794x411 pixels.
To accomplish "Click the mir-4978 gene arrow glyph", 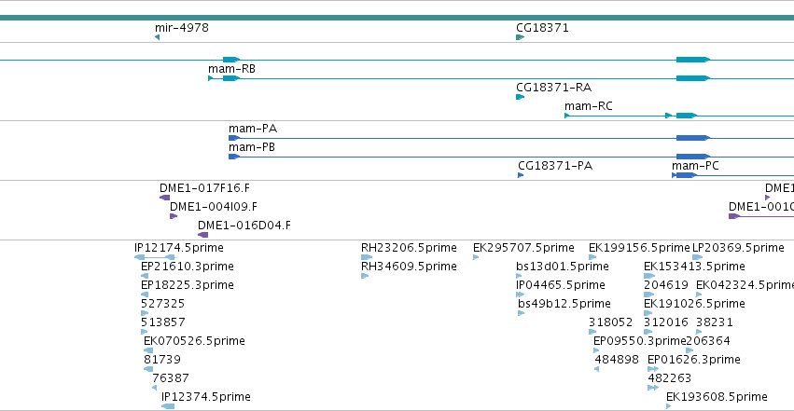I will (157, 37).
